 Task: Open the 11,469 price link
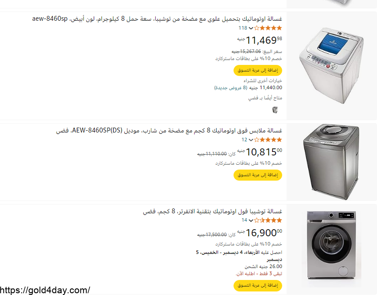click(260, 40)
